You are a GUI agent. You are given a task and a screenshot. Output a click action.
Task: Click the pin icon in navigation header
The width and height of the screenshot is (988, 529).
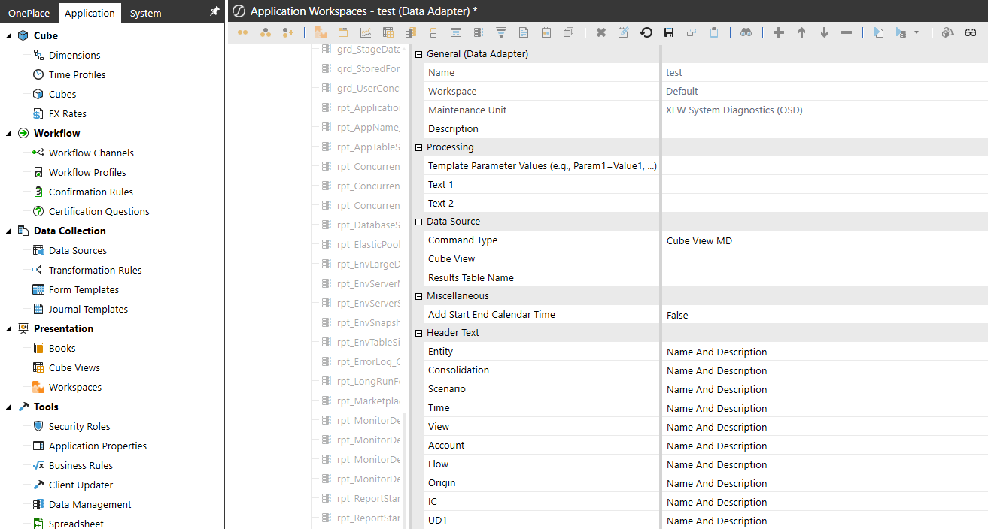[214, 12]
